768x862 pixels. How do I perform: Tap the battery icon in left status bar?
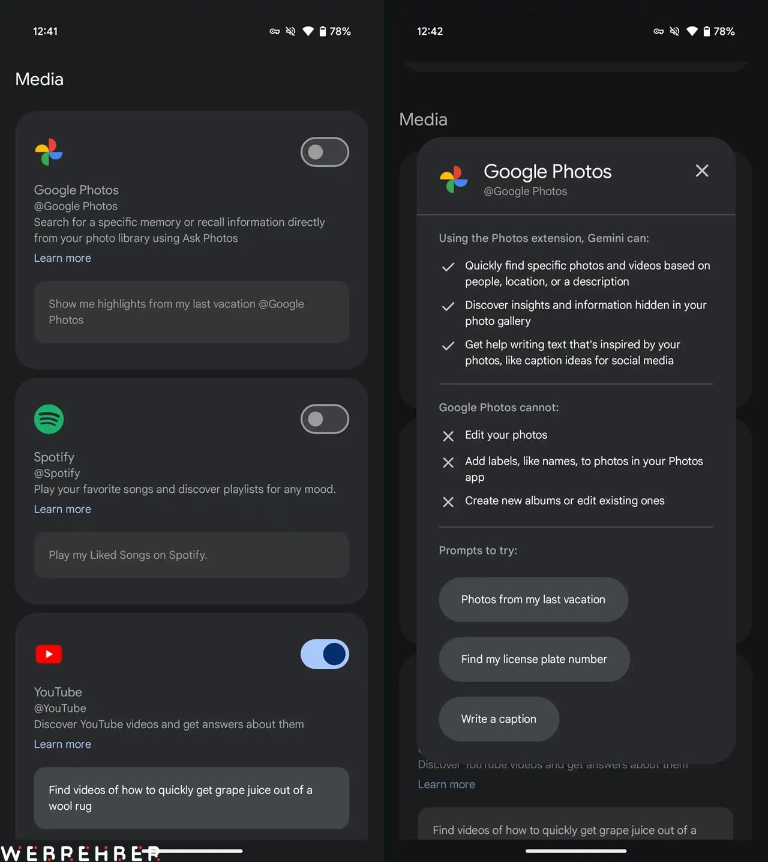(323, 31)
